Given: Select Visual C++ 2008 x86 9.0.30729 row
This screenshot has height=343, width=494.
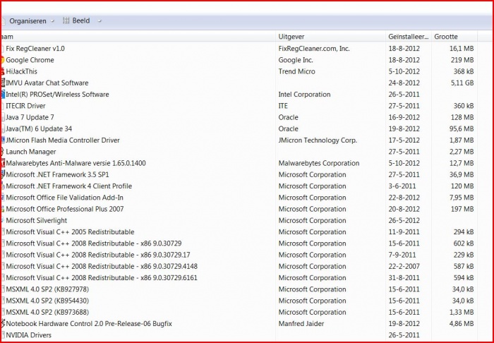Looking at the screenshot, I should click(x=239, y=243).
